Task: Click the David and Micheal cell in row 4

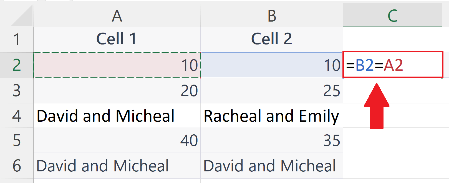Action: point(117,116)
